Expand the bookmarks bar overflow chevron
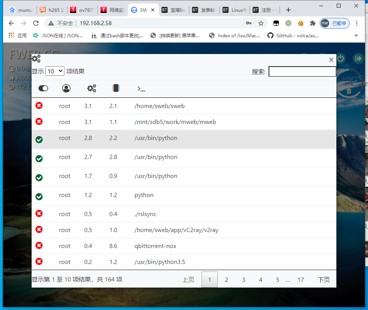Screen dimensions: 368x310 (x=356, y=35)
